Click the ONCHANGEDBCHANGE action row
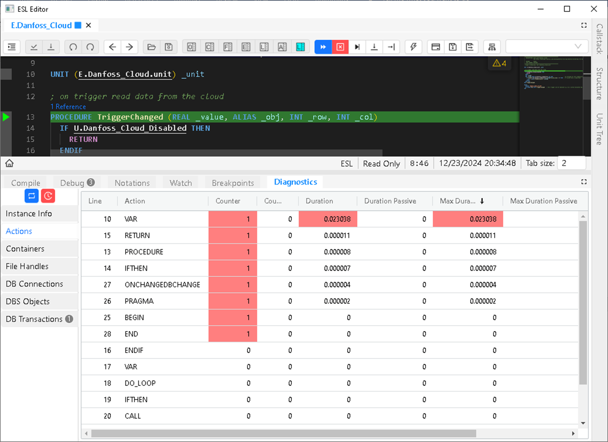Viewport: 608px width, 442px height. pos(330,285)
